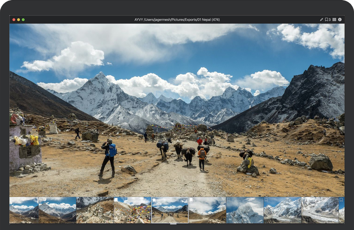The height and width of the screenshot is (230, 354).
Task: Select the first thumbnail of the mountain valley
Action: click(x=24, y=210)
